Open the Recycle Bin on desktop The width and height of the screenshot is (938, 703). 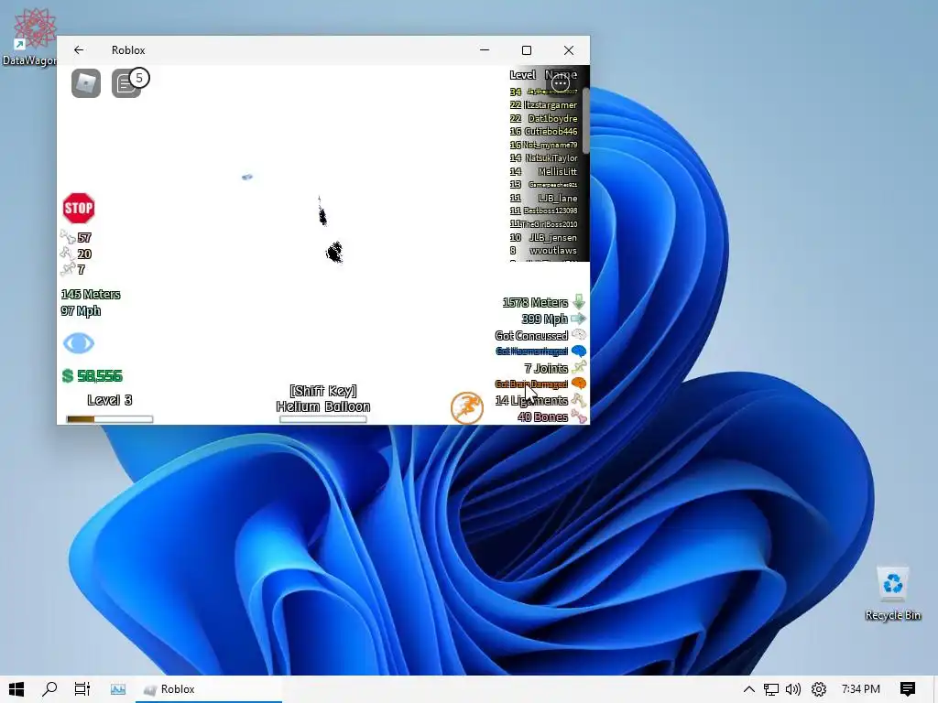click(892, 593)
